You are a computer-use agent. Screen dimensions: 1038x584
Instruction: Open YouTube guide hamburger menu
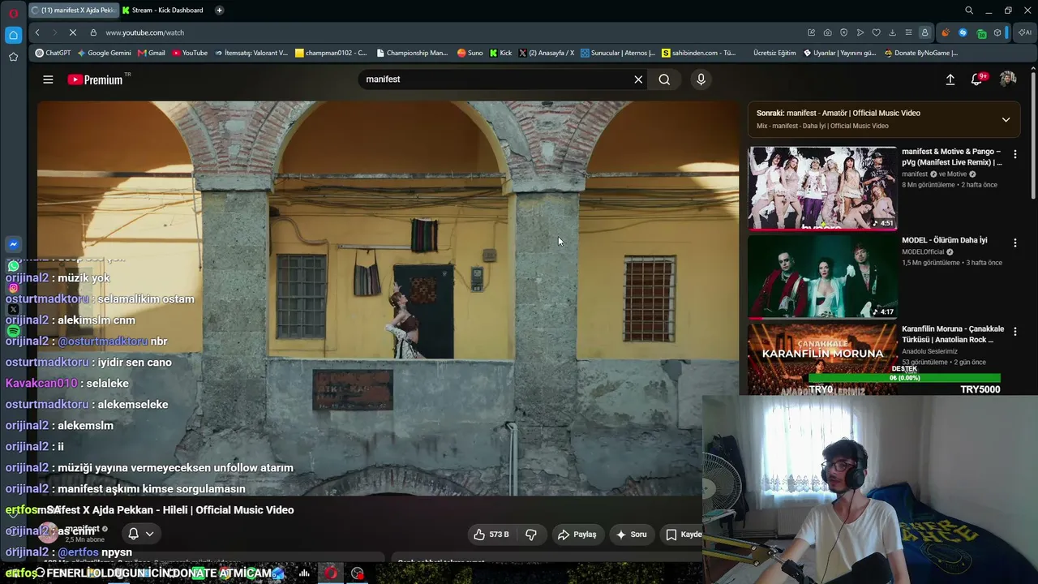tap(48, 79)
